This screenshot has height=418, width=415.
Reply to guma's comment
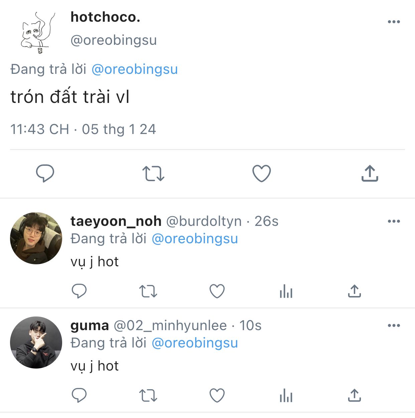tap(79, 395)
